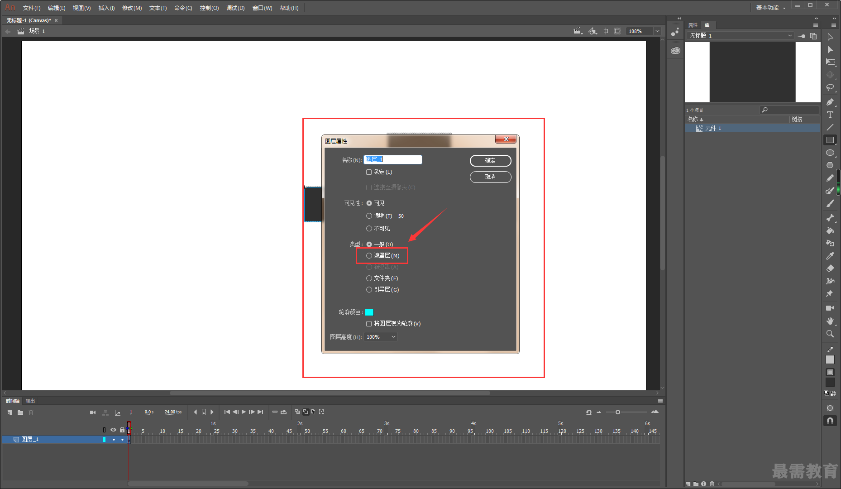Select the 遮罩层(M) mask layer type
Image resolution: width=841 pixels, height=489 pixels.
pyautogui.click(x=369, y=256)
